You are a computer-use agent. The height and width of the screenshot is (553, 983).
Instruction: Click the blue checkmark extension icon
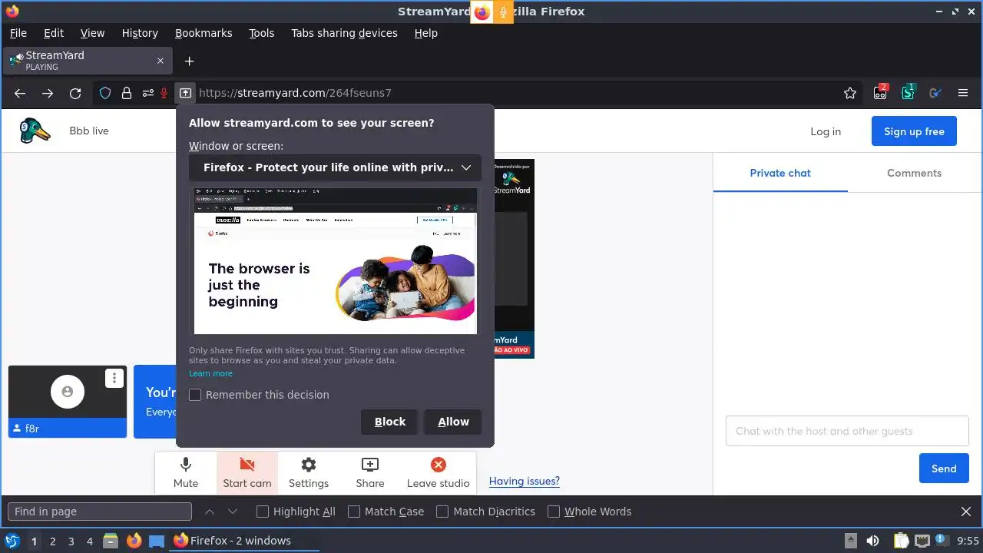pos(935,93)
